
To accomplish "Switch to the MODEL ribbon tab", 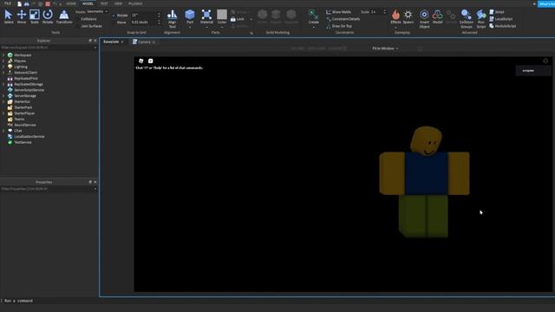I will [x=88, y=3].
